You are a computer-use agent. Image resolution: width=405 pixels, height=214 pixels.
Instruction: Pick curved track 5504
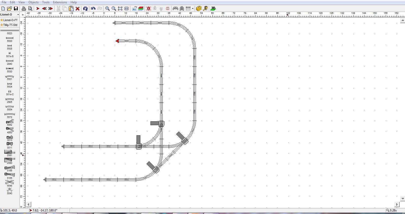coord(10,85)
